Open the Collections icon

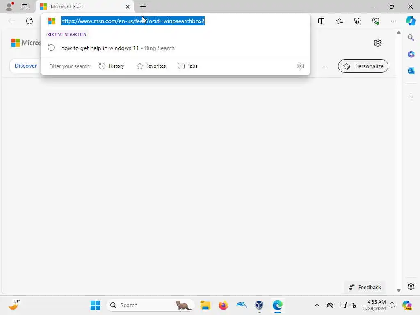(358, 21)
